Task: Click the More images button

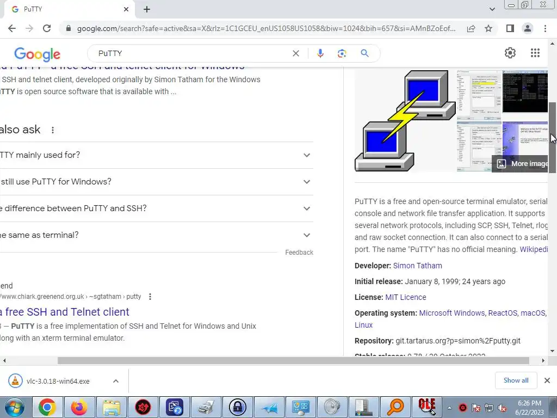Action: [521, 163]
